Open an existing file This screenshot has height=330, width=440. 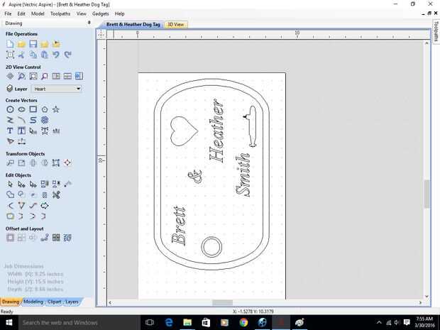click(x=21, y=44)
